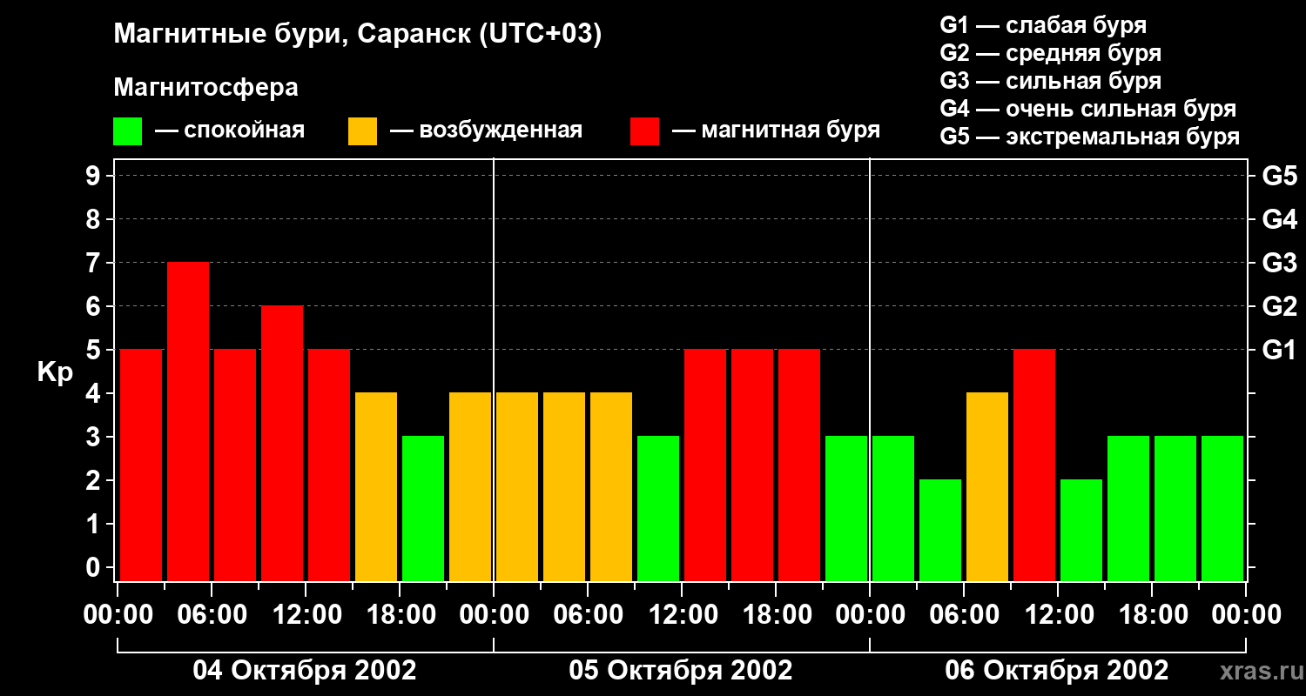This screenshot has width=1306, height=696.
Task: Click the 'G4 — очень сильная буря' line
Action: point(1087,109)
